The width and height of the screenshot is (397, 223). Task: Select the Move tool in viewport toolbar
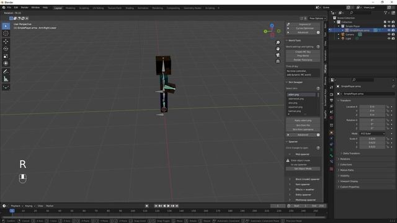pyautogui.click(x=6, y=42)
